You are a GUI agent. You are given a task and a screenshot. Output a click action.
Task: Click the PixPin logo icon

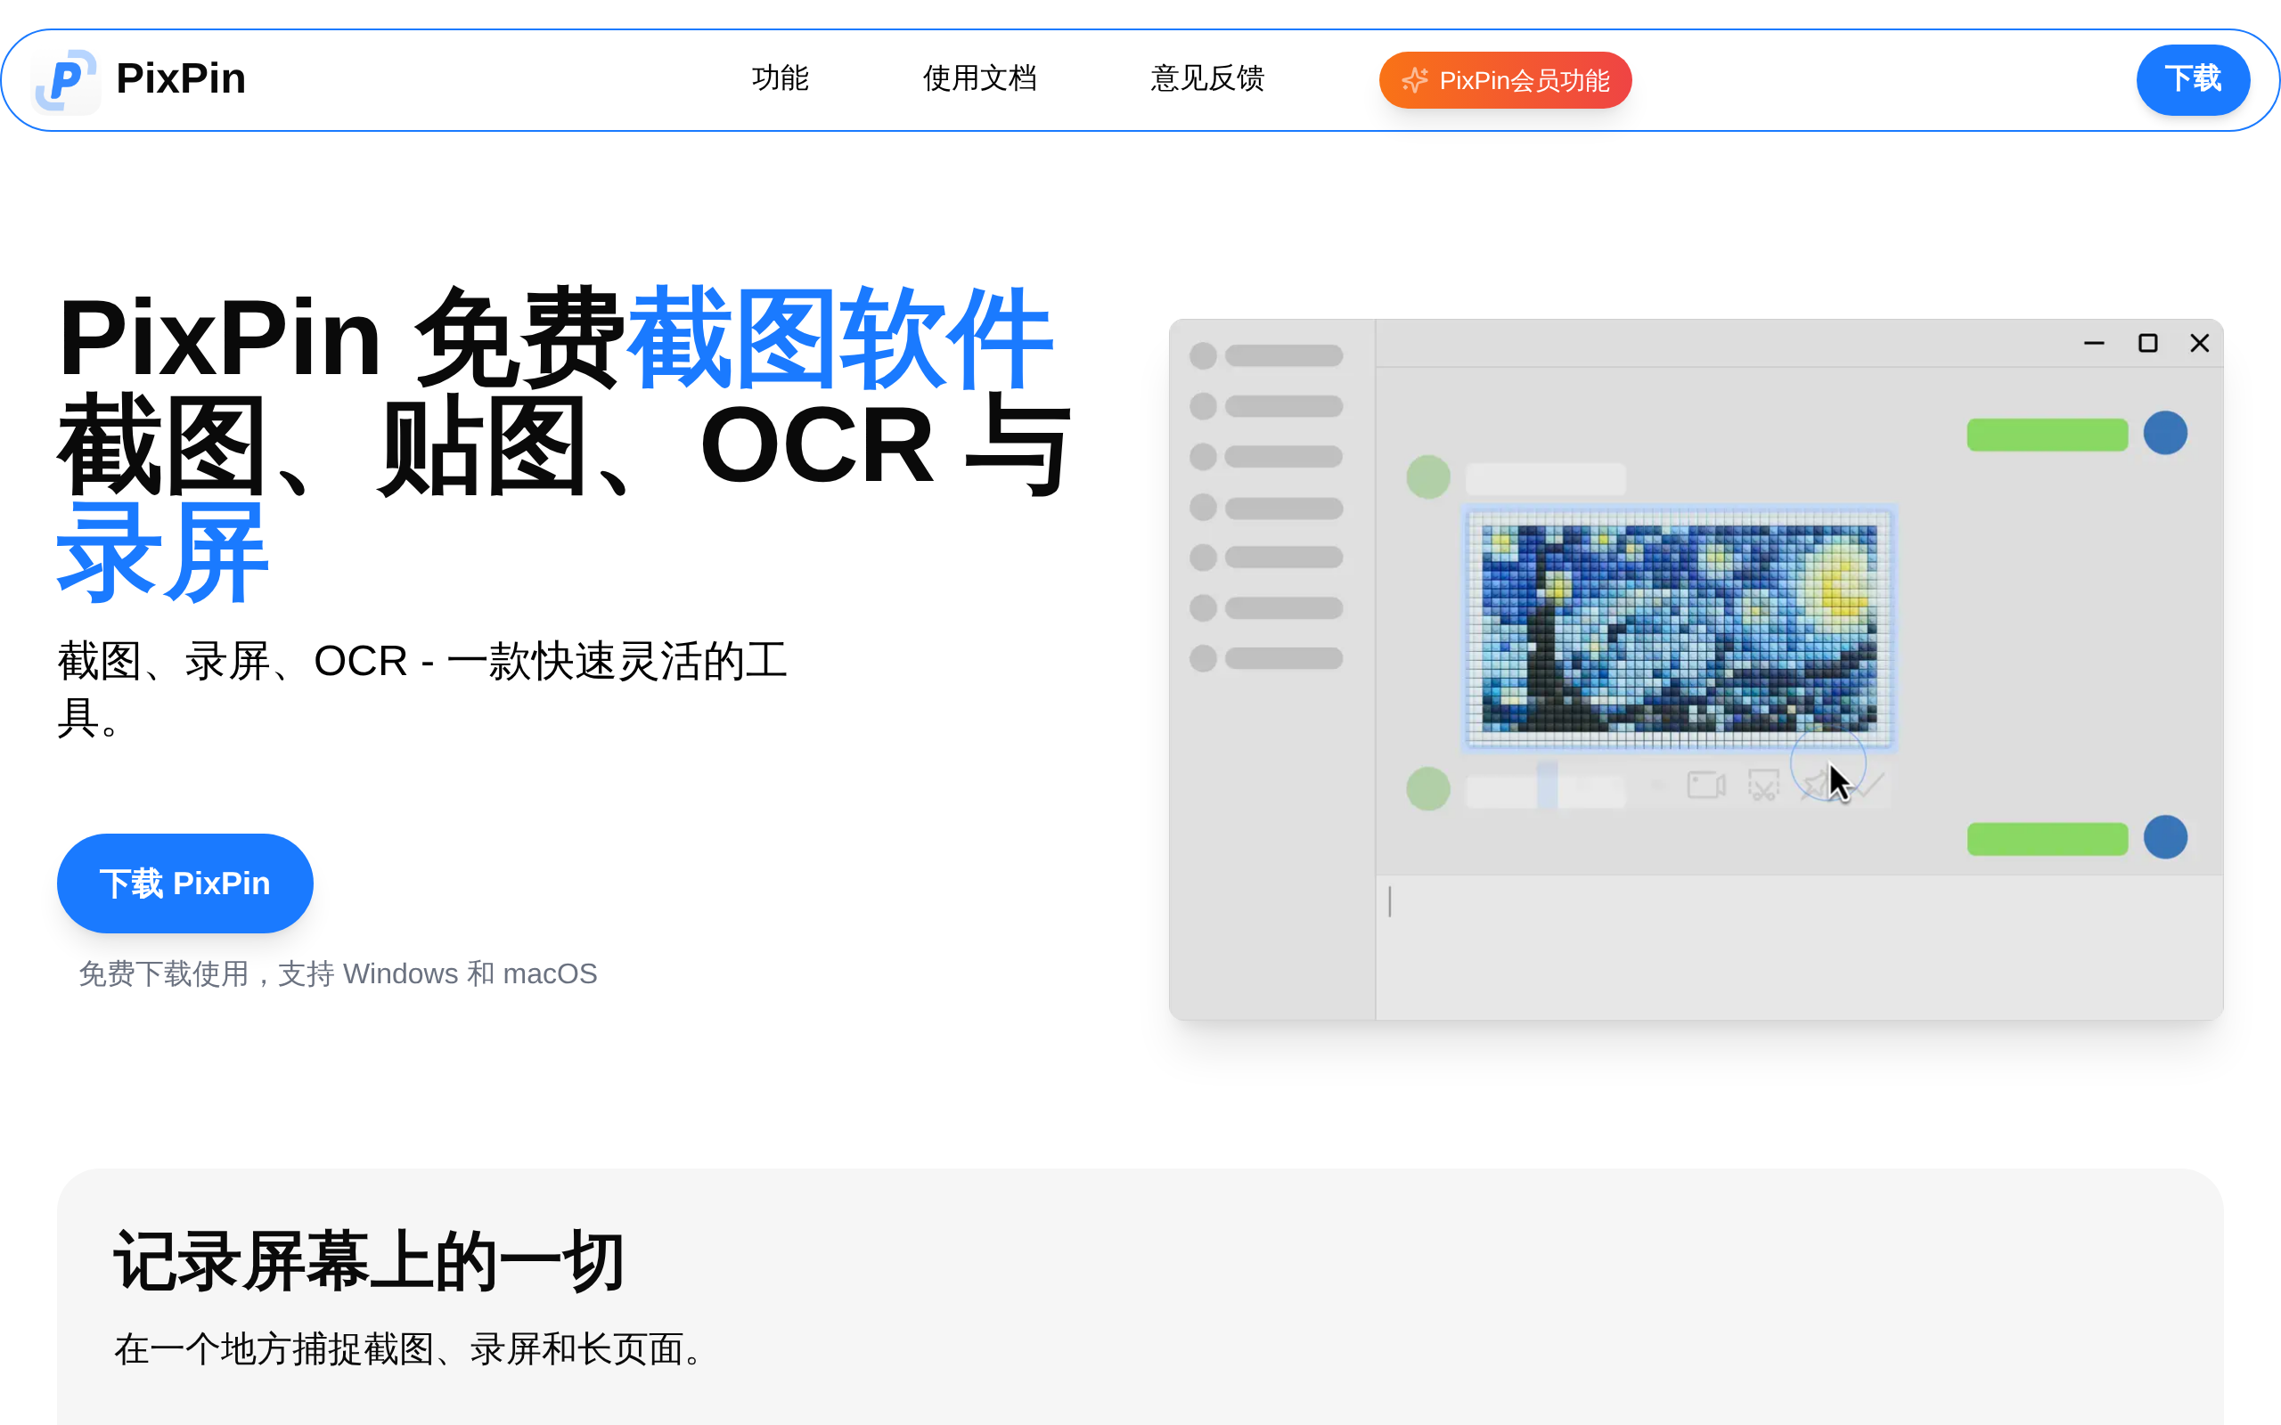66,81
